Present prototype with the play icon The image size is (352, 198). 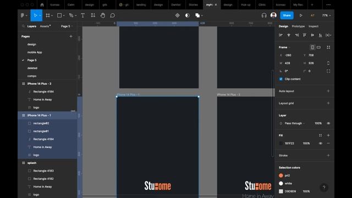pos(301,15)
